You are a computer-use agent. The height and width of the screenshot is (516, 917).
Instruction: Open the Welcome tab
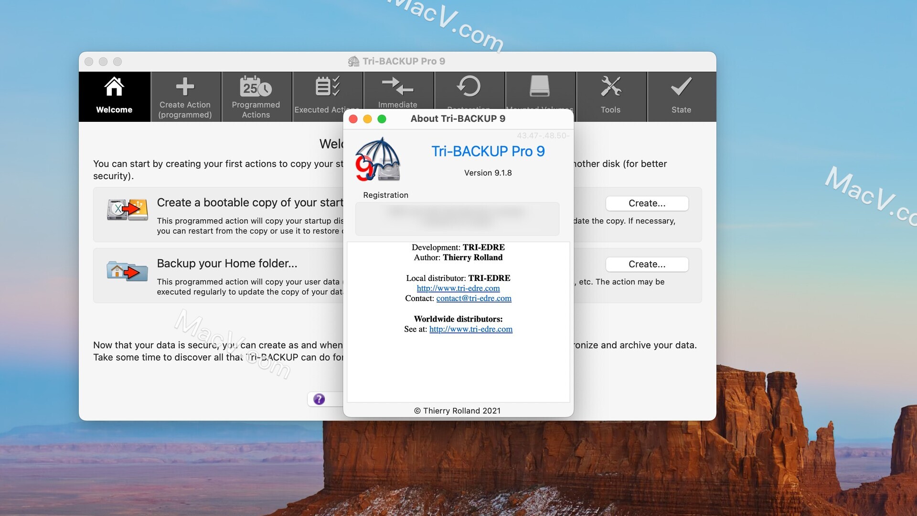(x=114, y=97)
